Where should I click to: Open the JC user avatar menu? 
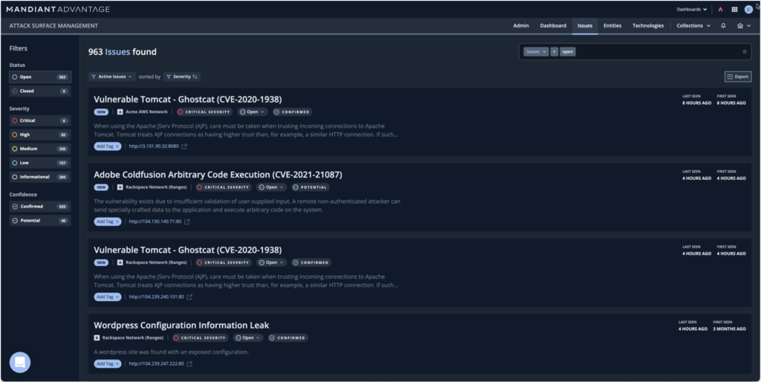pyautogui.click(x=748, y=10)
